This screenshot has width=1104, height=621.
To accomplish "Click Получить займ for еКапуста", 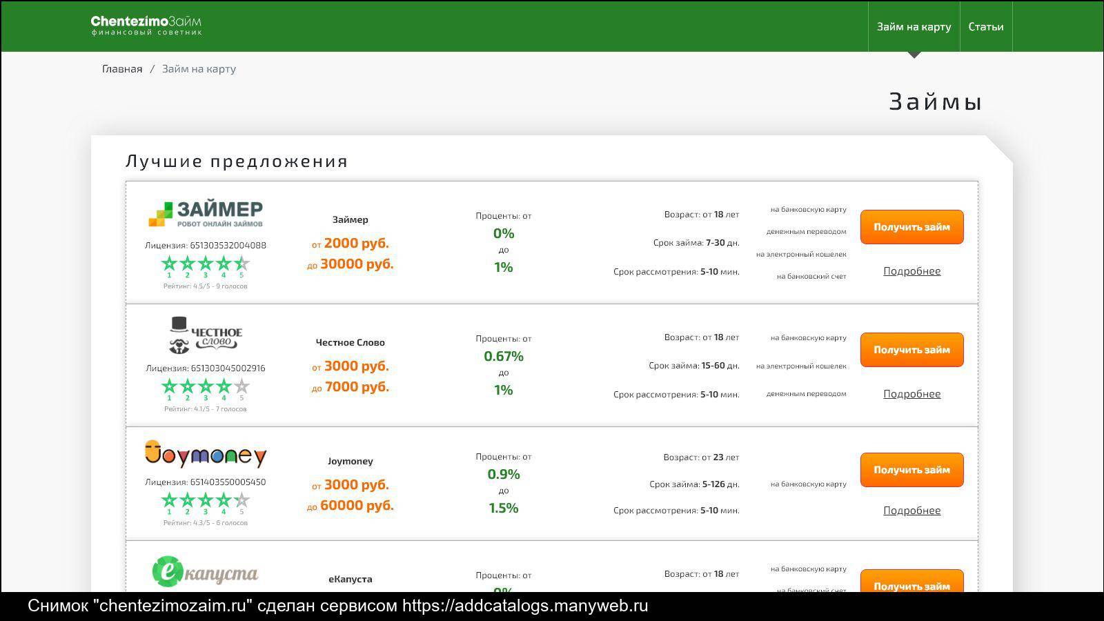I will [x=911, y=581].
